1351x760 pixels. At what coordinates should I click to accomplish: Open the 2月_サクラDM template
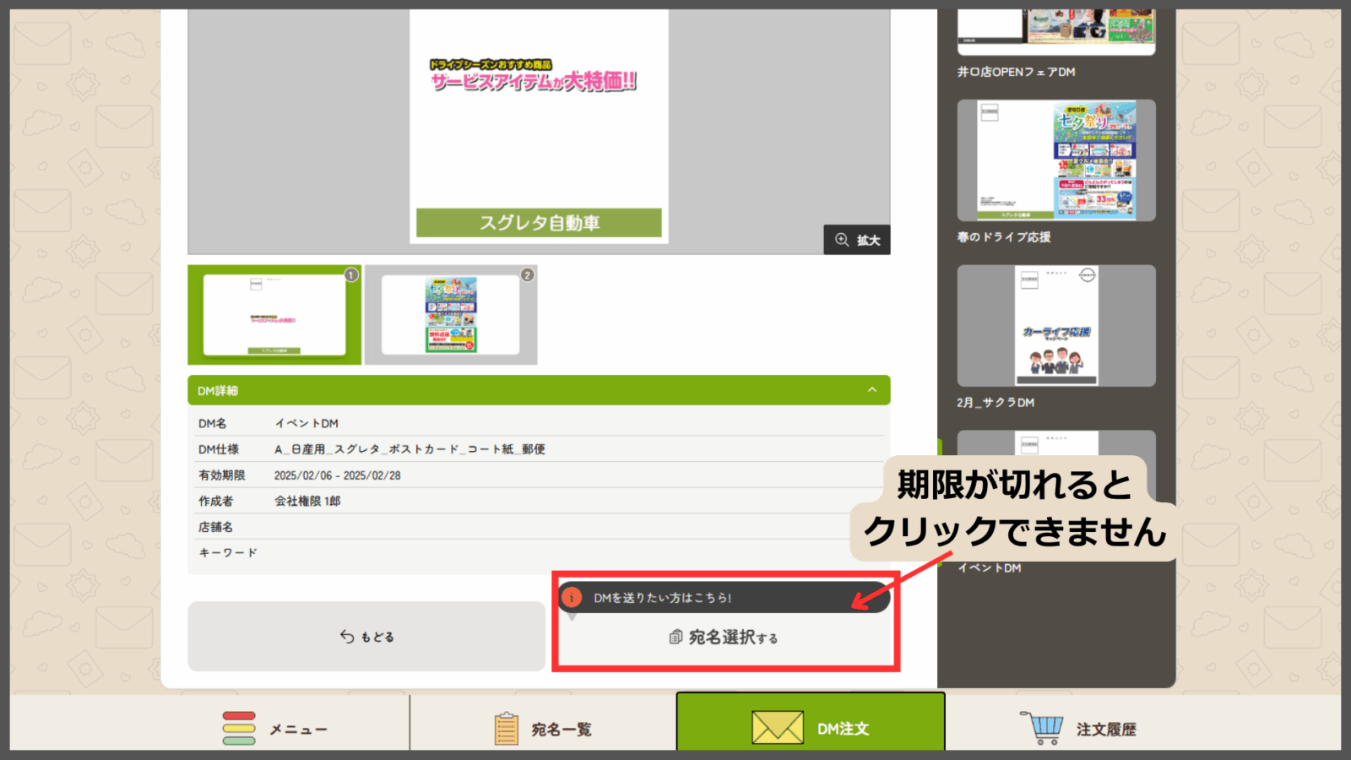coord(1056,326)
